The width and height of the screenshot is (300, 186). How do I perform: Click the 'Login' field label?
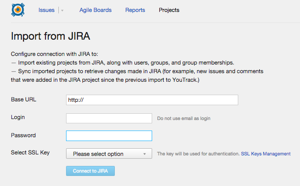[x=18, y=117]
